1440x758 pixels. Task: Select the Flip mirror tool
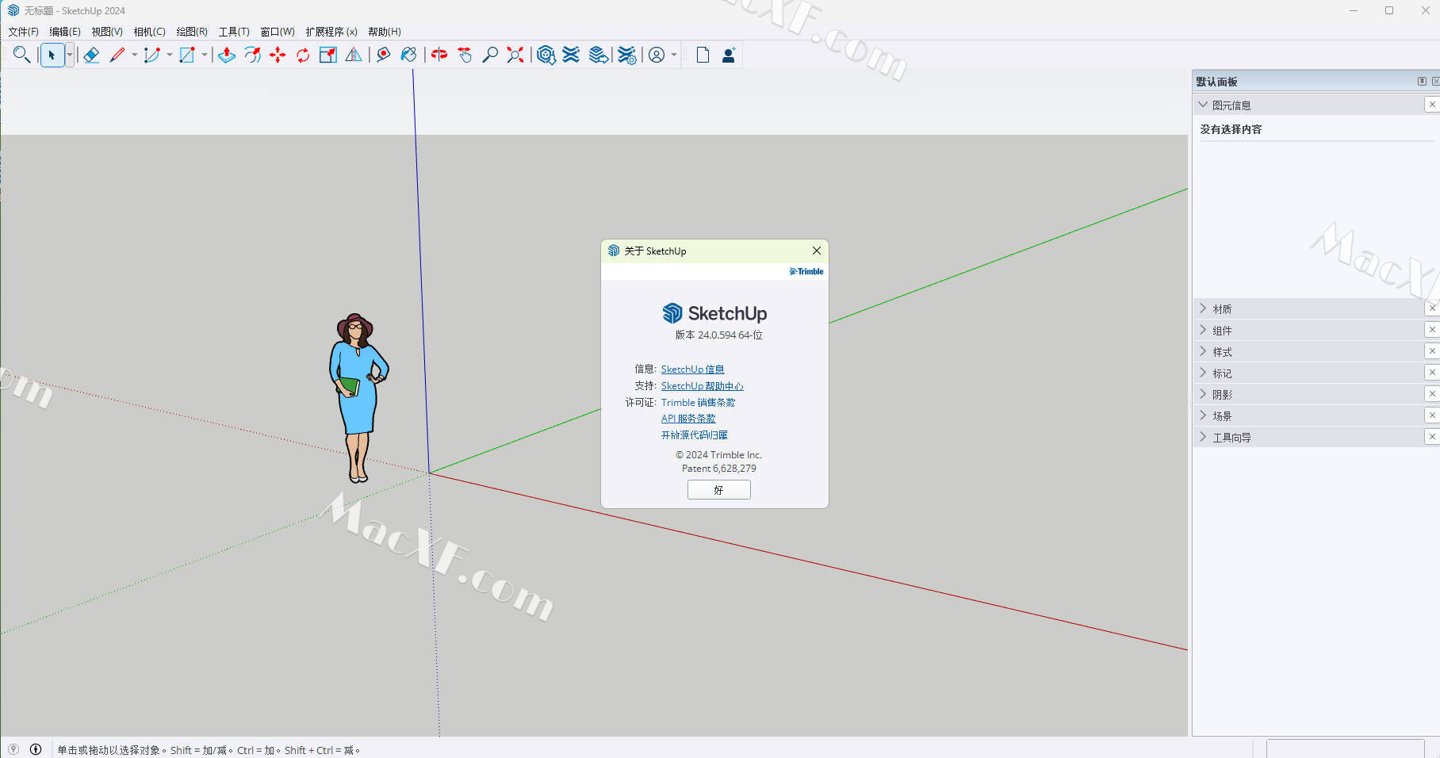354,55
